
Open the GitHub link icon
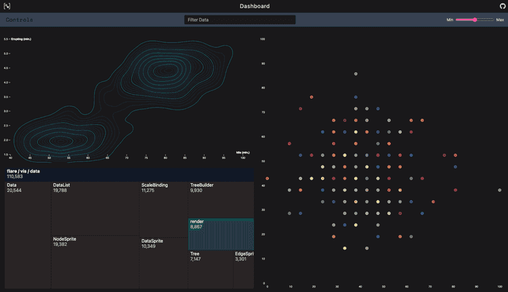click(x=502, y=6)
